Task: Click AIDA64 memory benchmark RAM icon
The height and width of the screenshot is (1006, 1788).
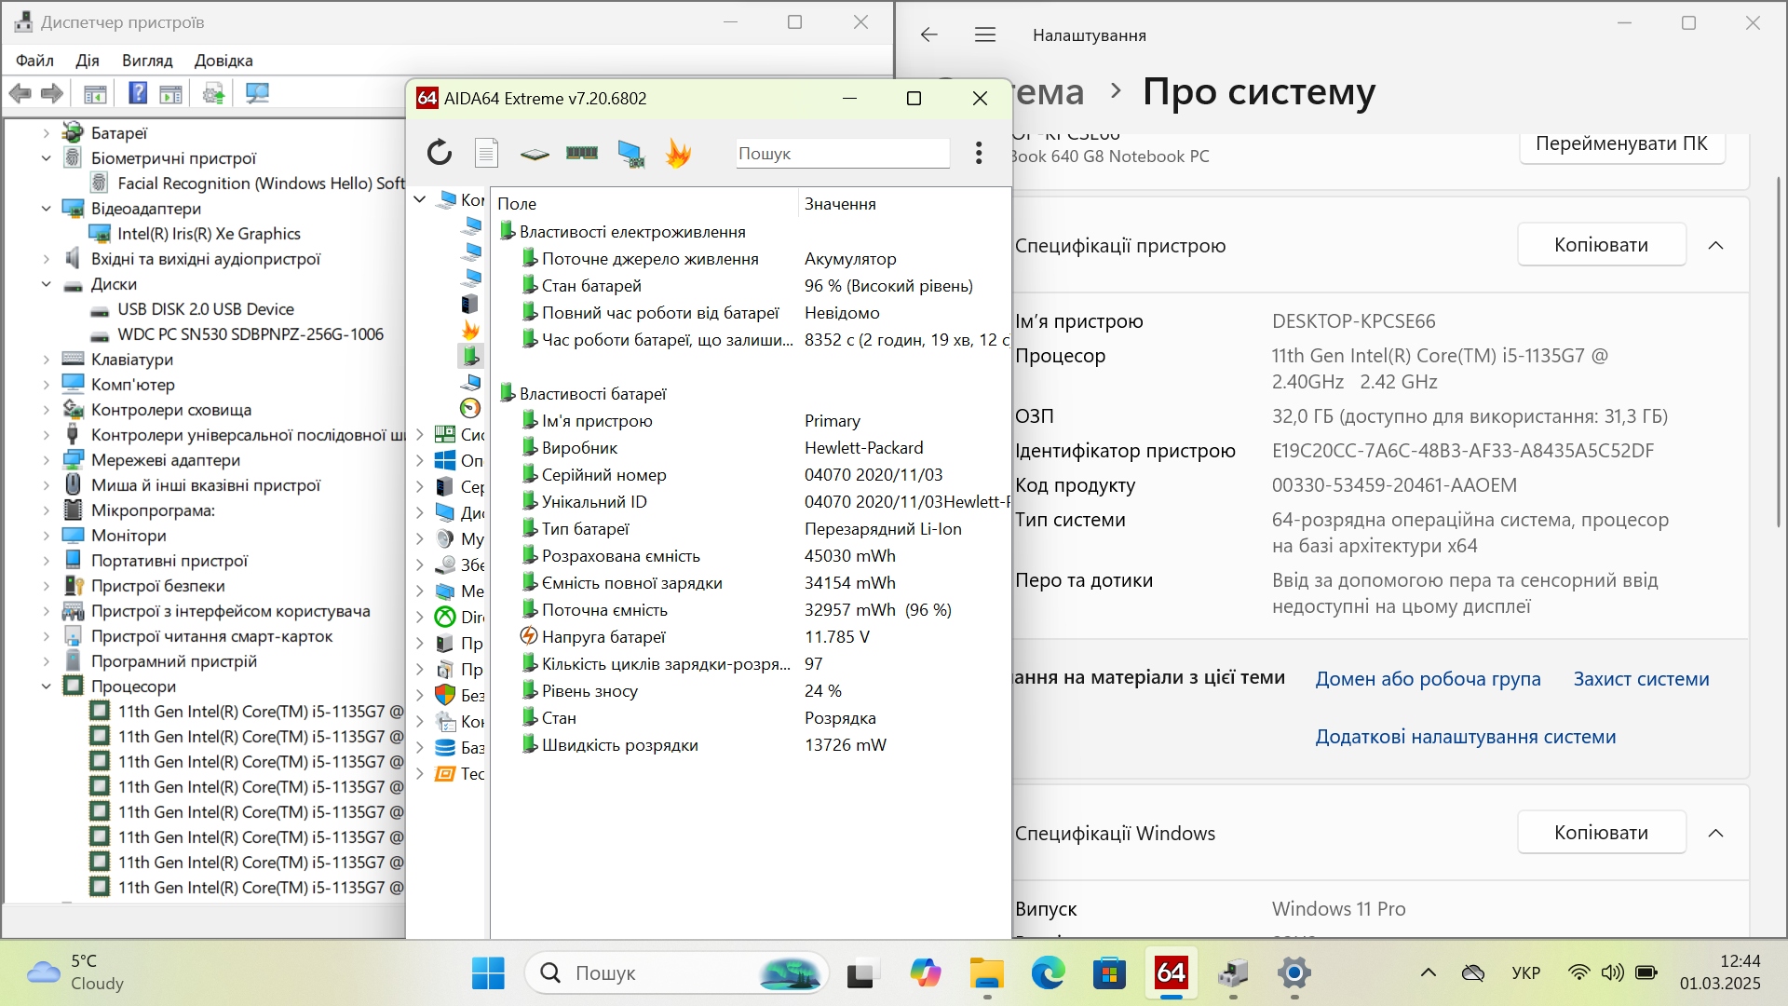Action: tap(582, 153)
